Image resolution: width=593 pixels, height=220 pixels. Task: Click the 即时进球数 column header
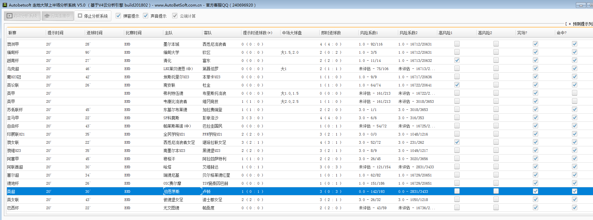coord(331,33)
